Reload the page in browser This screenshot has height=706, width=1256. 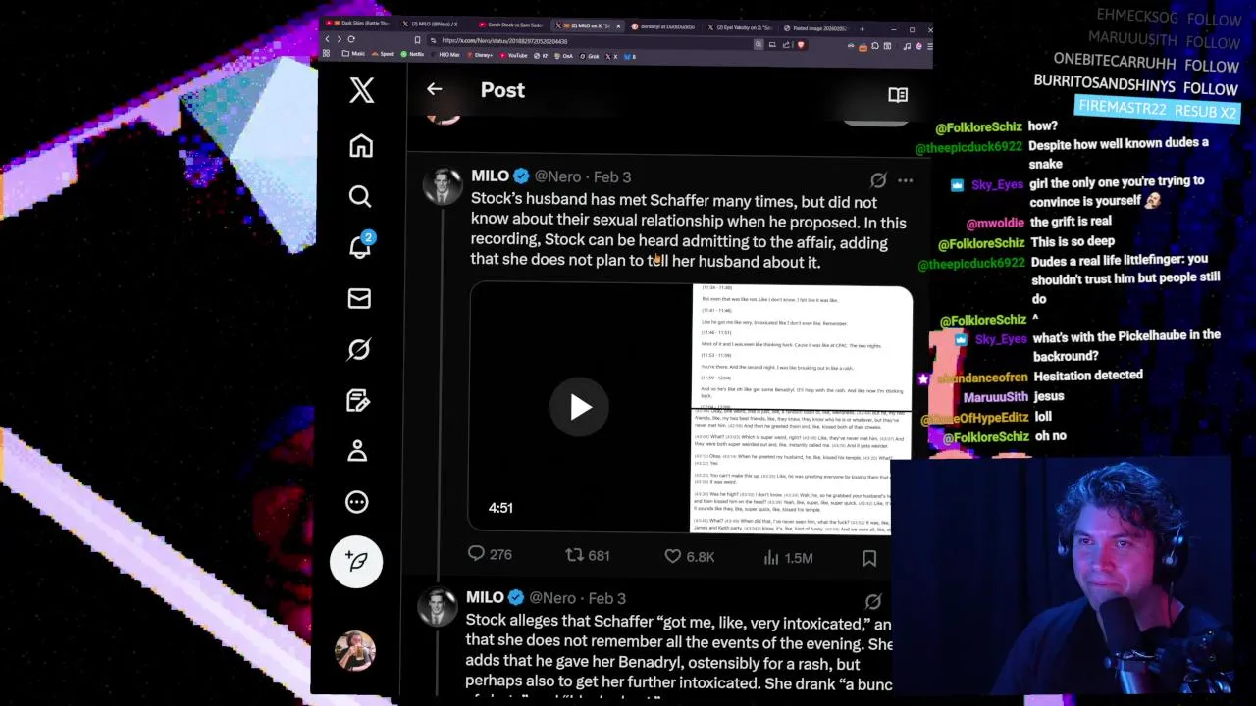coord(351,39)
